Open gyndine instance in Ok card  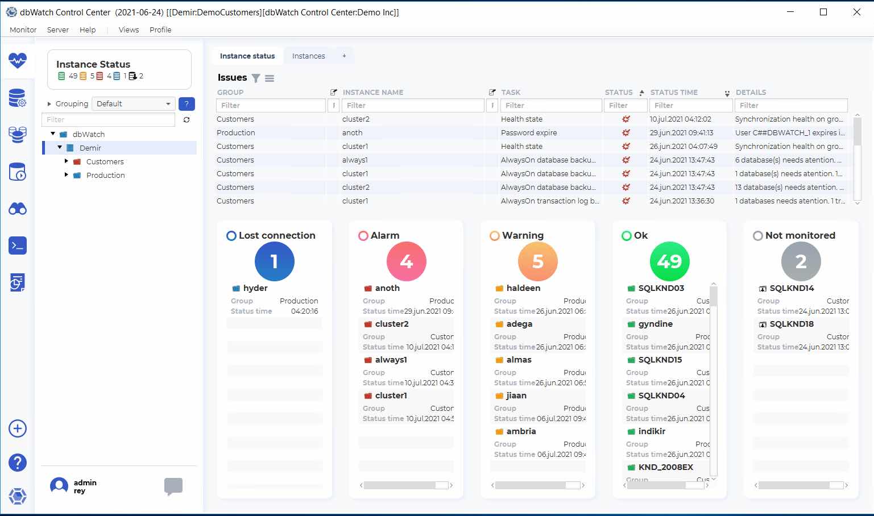(x=655, y=324)
